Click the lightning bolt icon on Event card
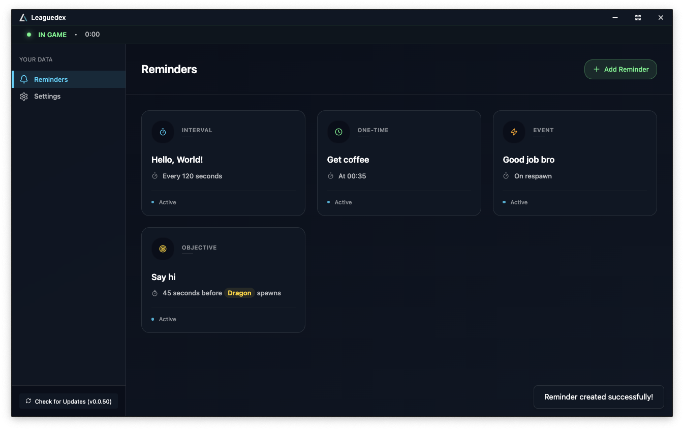Screen dimensions: 684x430 tap(514, 132)
